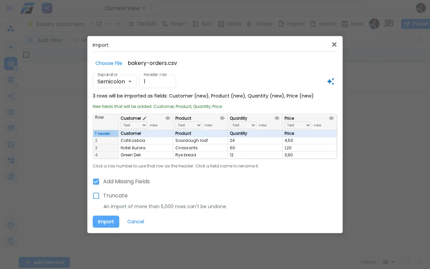The height and width of the screenshot is (269, 430).
Task: Click the refresh icon in the toolbar
Action: click(99, 24)
